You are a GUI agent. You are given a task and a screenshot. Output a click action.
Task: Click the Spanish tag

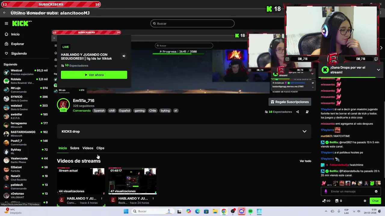[99, 111]
